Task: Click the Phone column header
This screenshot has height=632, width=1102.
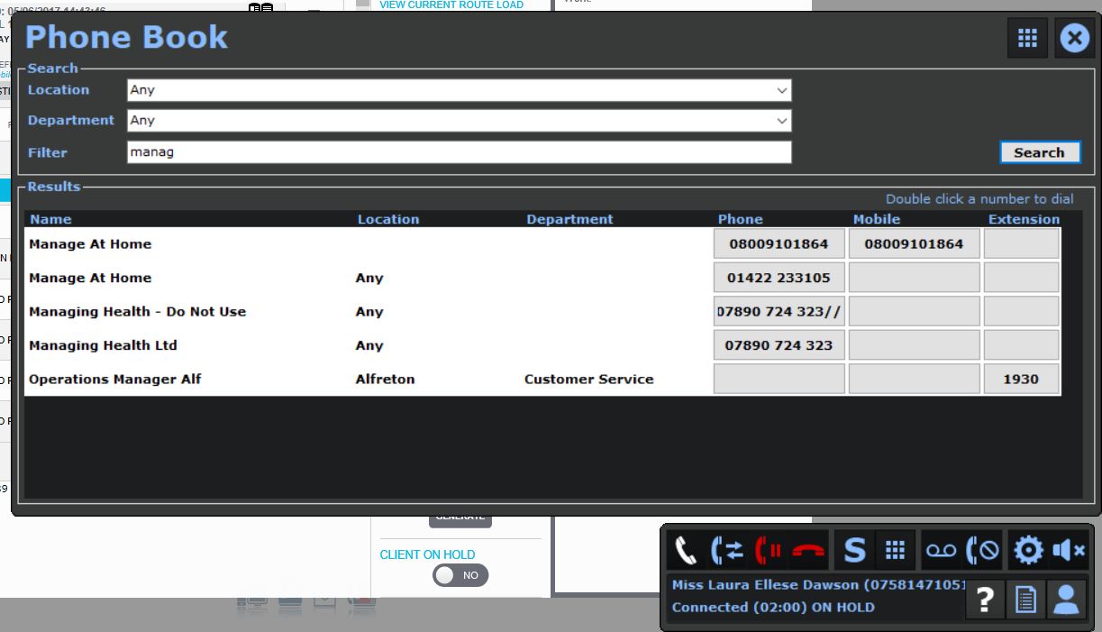Action: pyautogui.click(x=741, y=219)
